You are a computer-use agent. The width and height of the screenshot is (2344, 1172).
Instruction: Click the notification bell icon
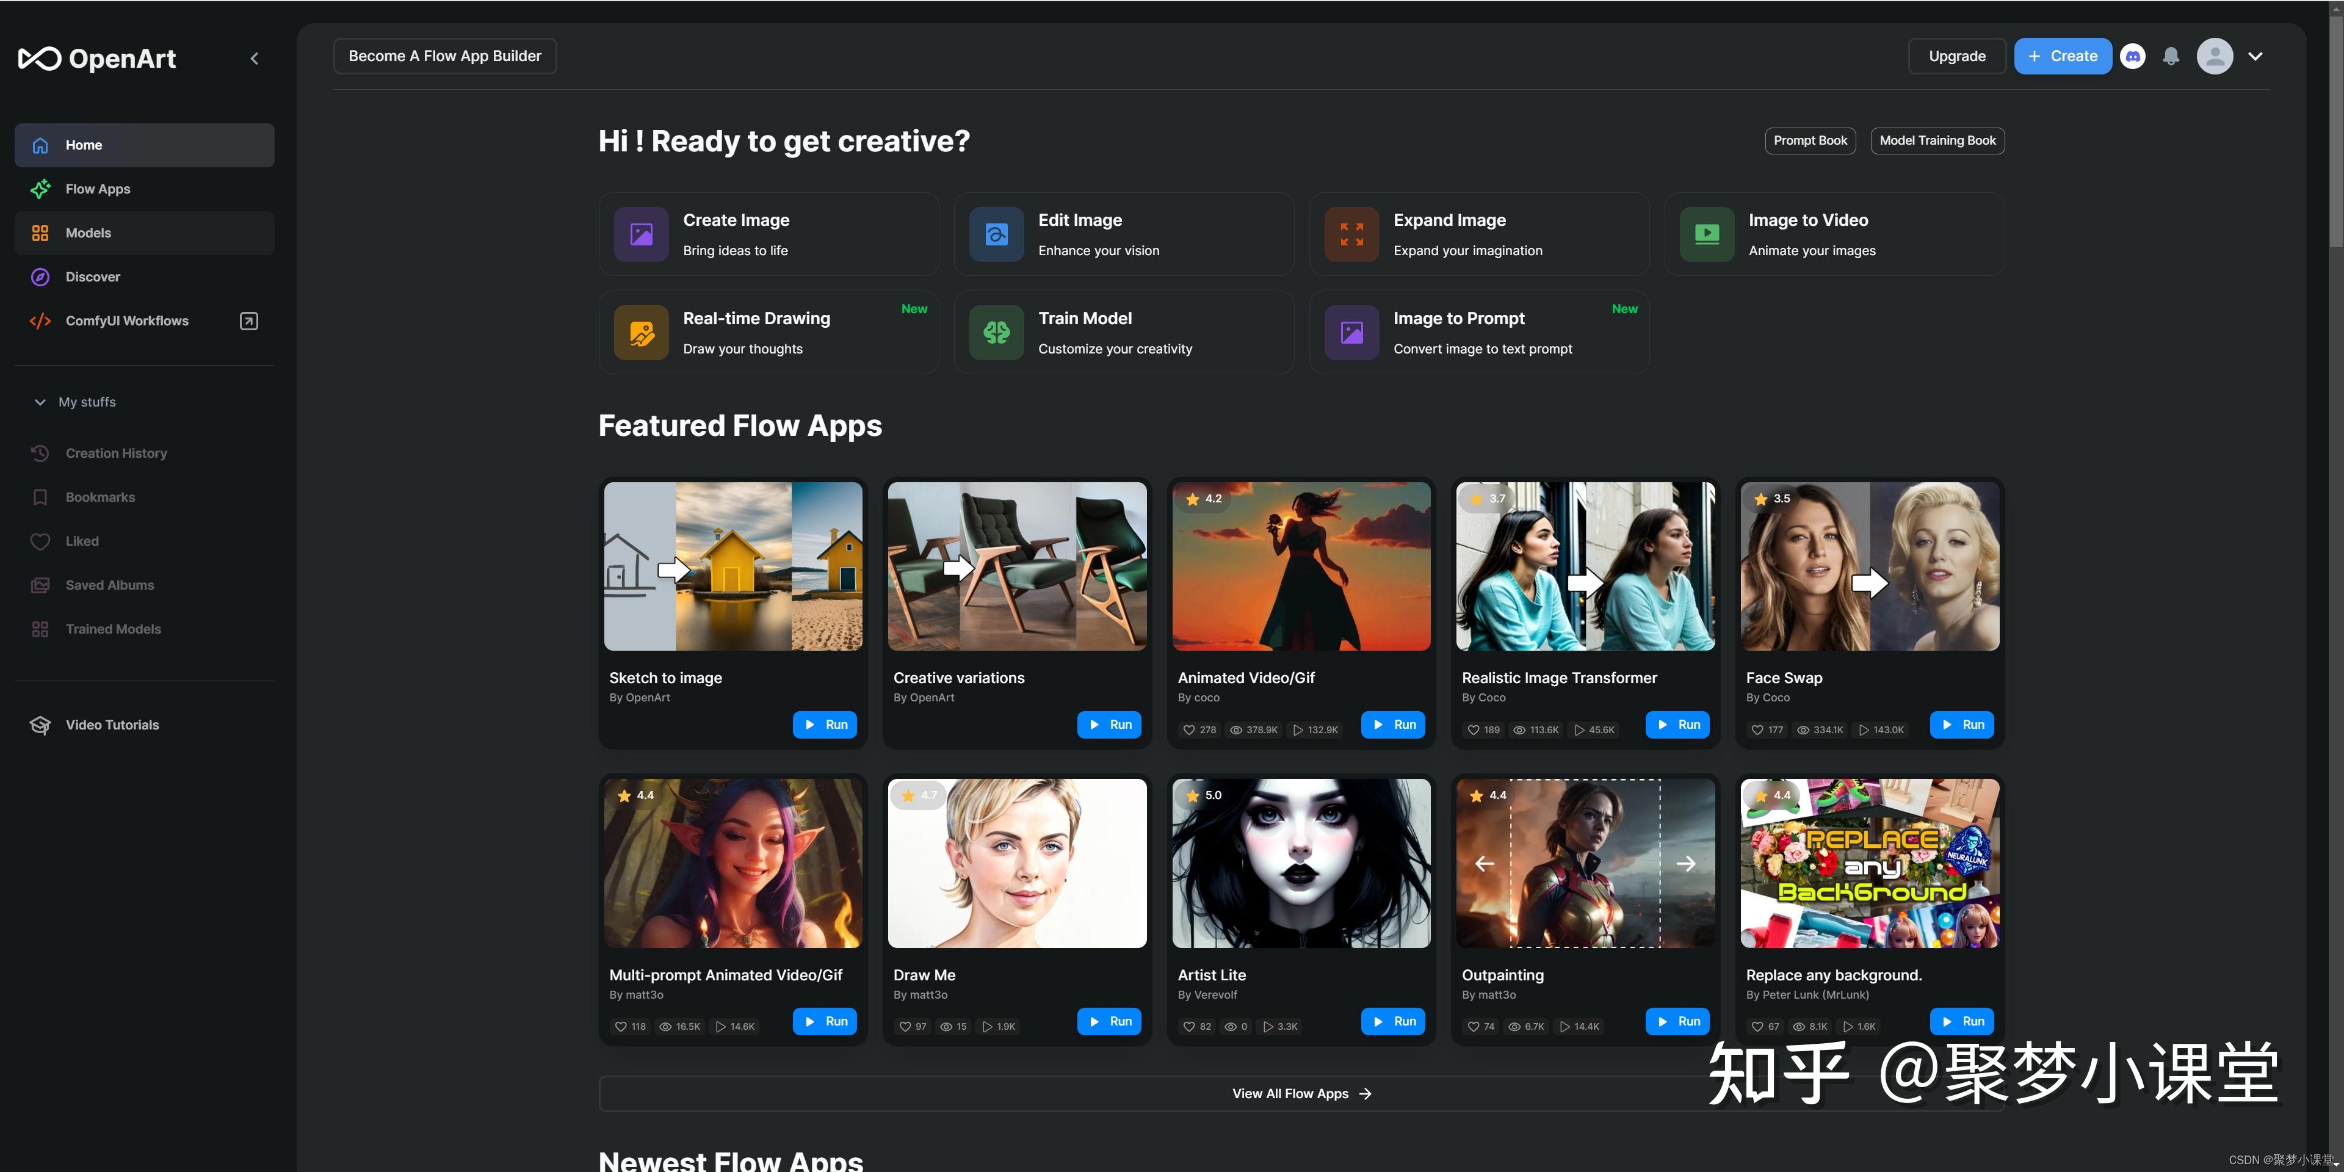tap(2171, 56)
